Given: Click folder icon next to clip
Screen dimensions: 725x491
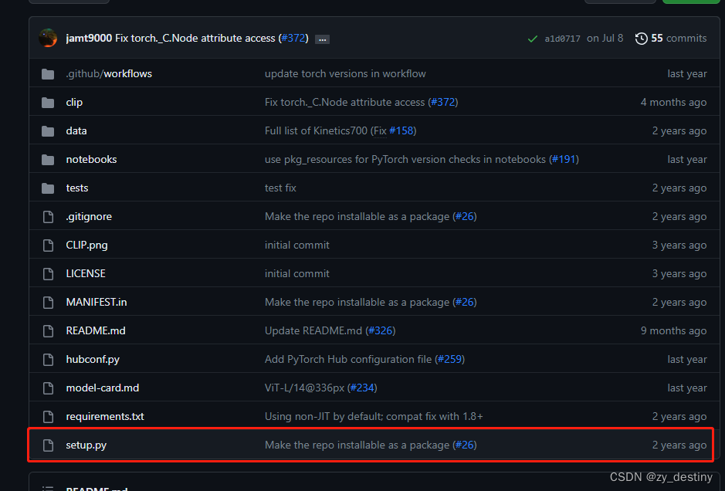Looking at the screenshot, I should point(48,103).
